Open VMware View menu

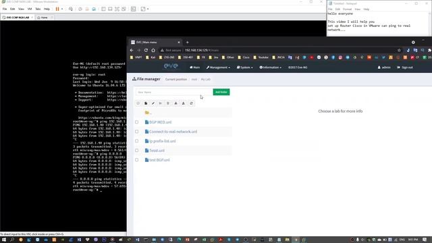(21, 9)
